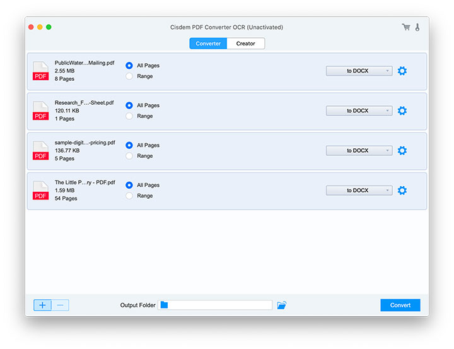
Task: Select the Converter tab
Action: tap(209, 44)
